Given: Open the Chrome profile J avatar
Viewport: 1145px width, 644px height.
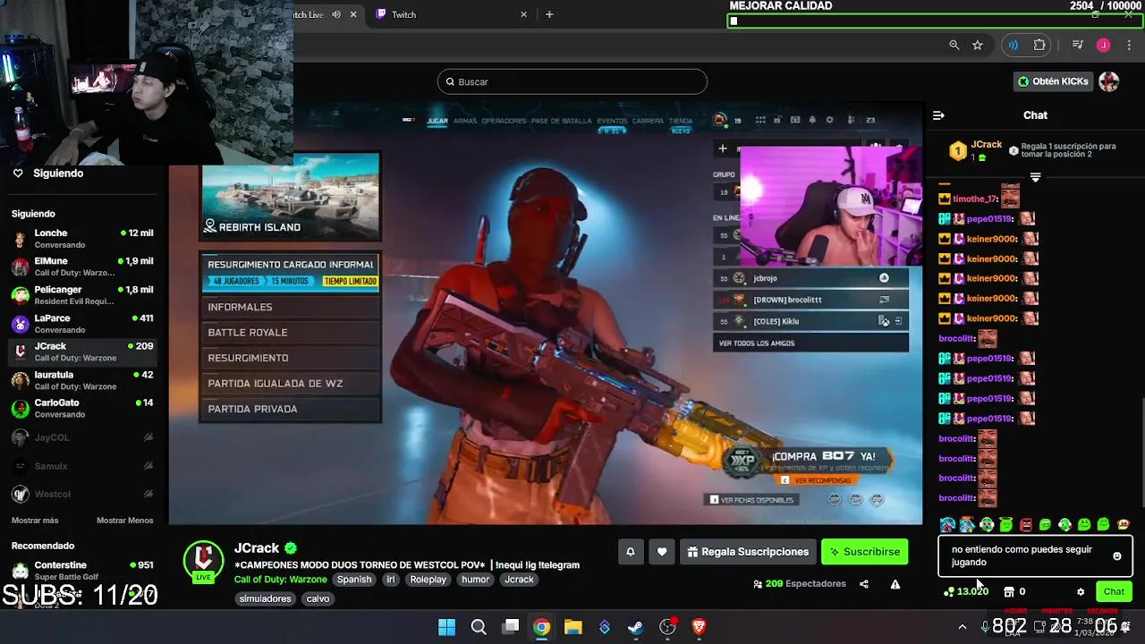Looking at the screenshot, I should [1104, 45].
